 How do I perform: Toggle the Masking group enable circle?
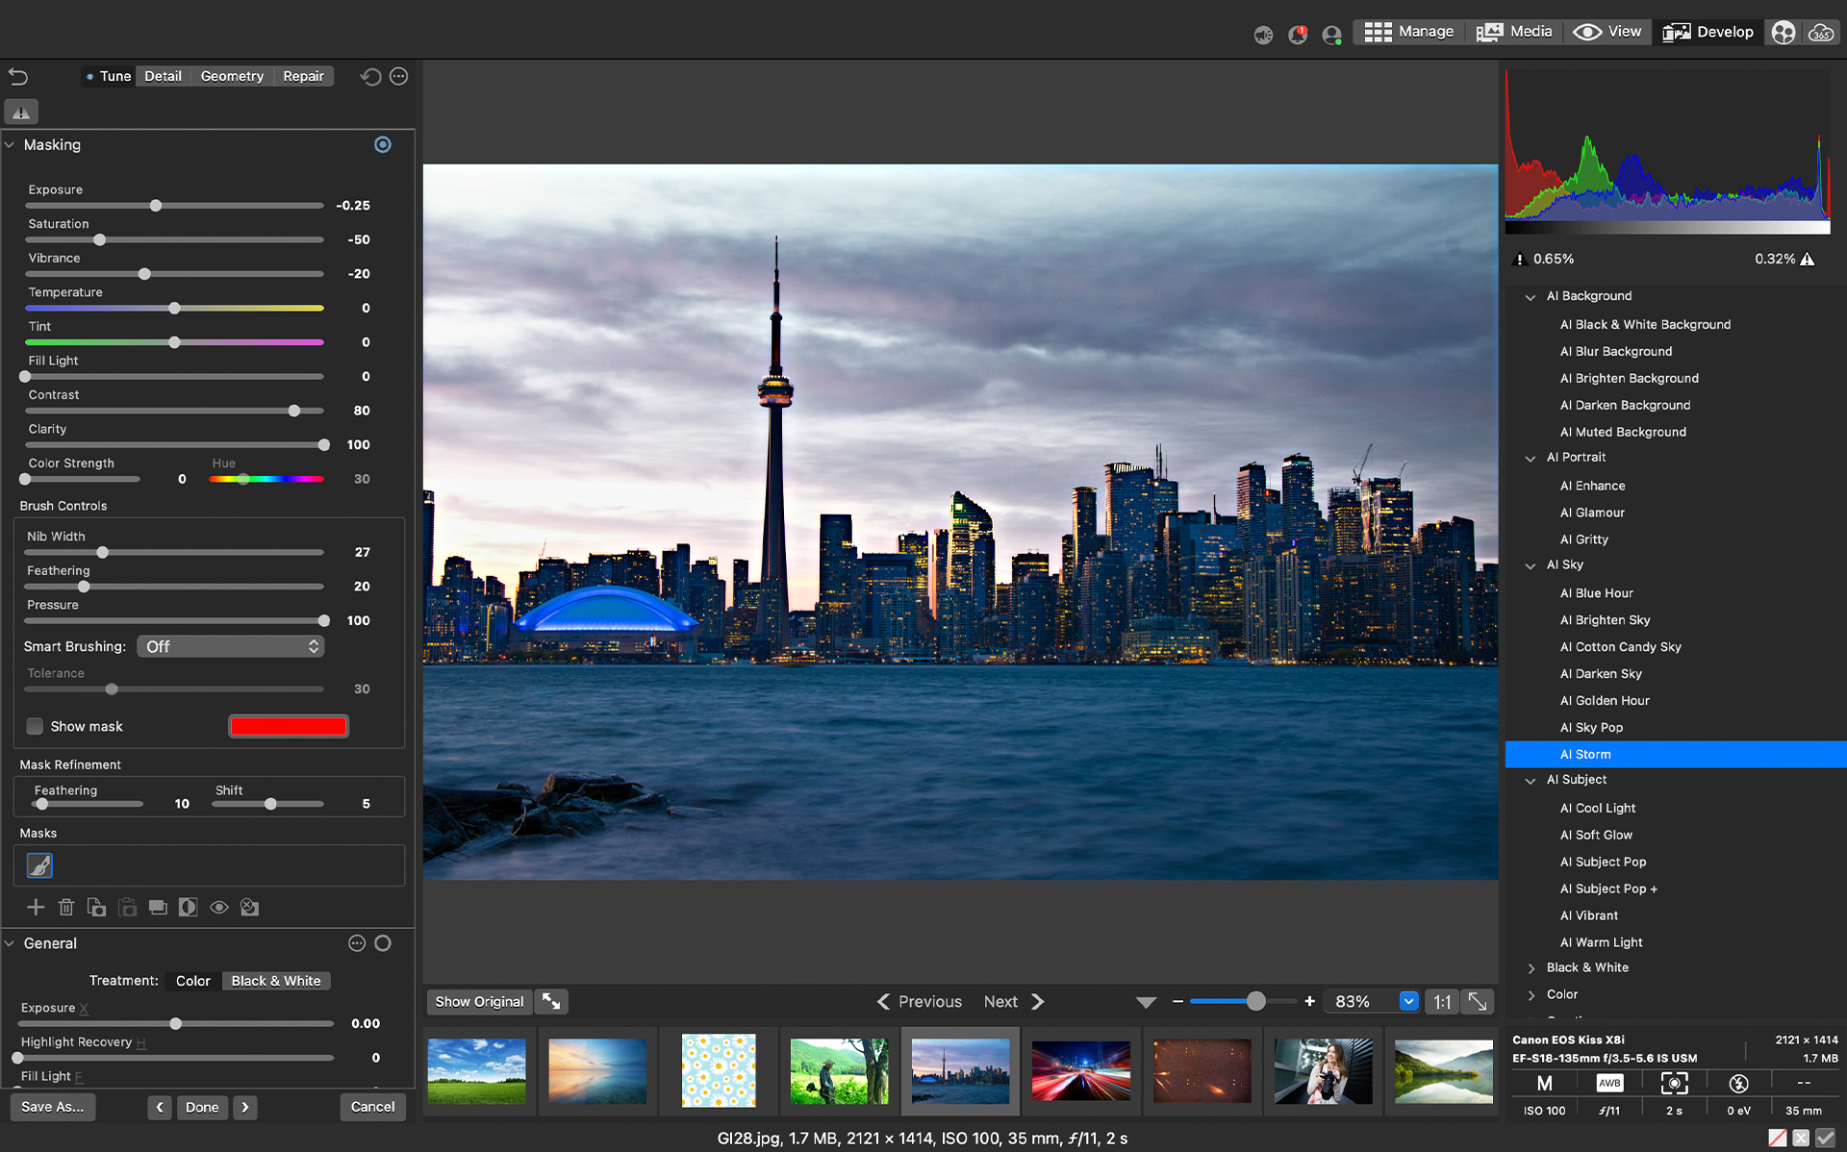click(x=383, y=144)
